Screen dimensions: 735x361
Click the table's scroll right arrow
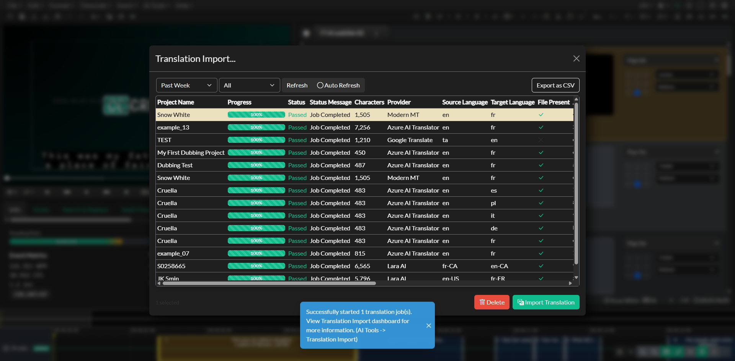point(570,283)
